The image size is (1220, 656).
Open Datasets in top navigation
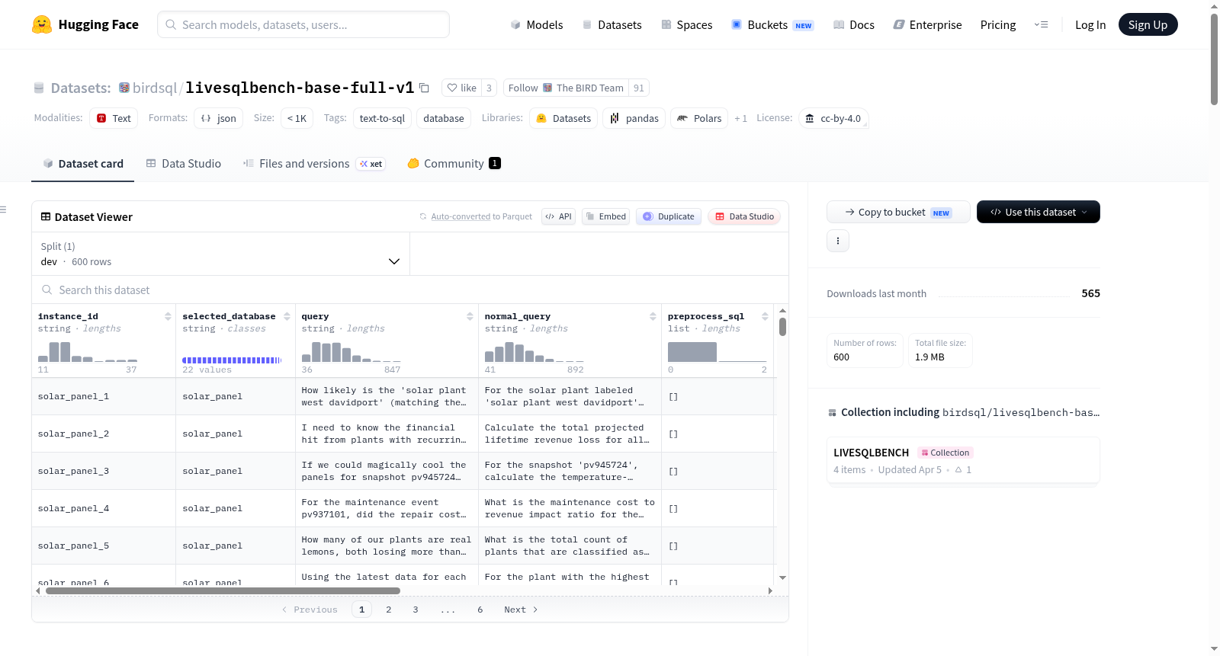612,24
